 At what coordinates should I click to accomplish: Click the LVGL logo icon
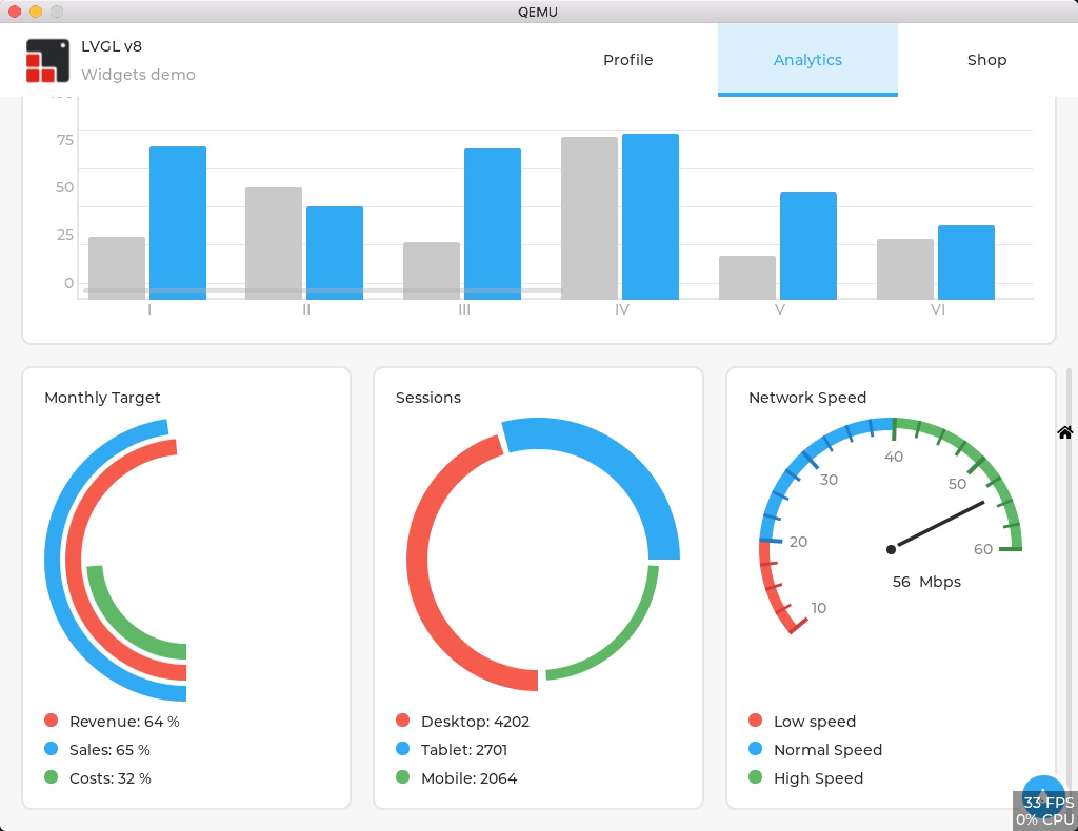tap(47, 60)
